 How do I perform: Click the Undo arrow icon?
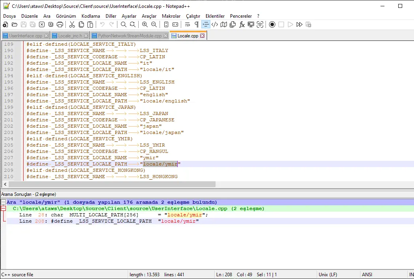(102, 24)
